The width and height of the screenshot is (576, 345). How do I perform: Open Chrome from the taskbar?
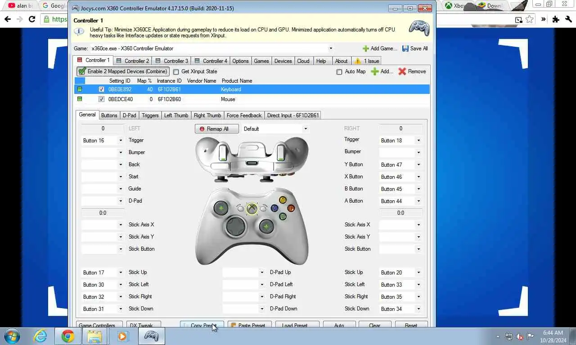68,336
